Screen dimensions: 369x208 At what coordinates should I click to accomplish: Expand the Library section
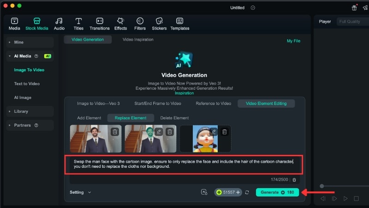coord(30,111)
